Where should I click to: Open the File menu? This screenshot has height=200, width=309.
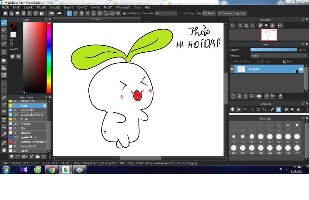click(5, 7)
